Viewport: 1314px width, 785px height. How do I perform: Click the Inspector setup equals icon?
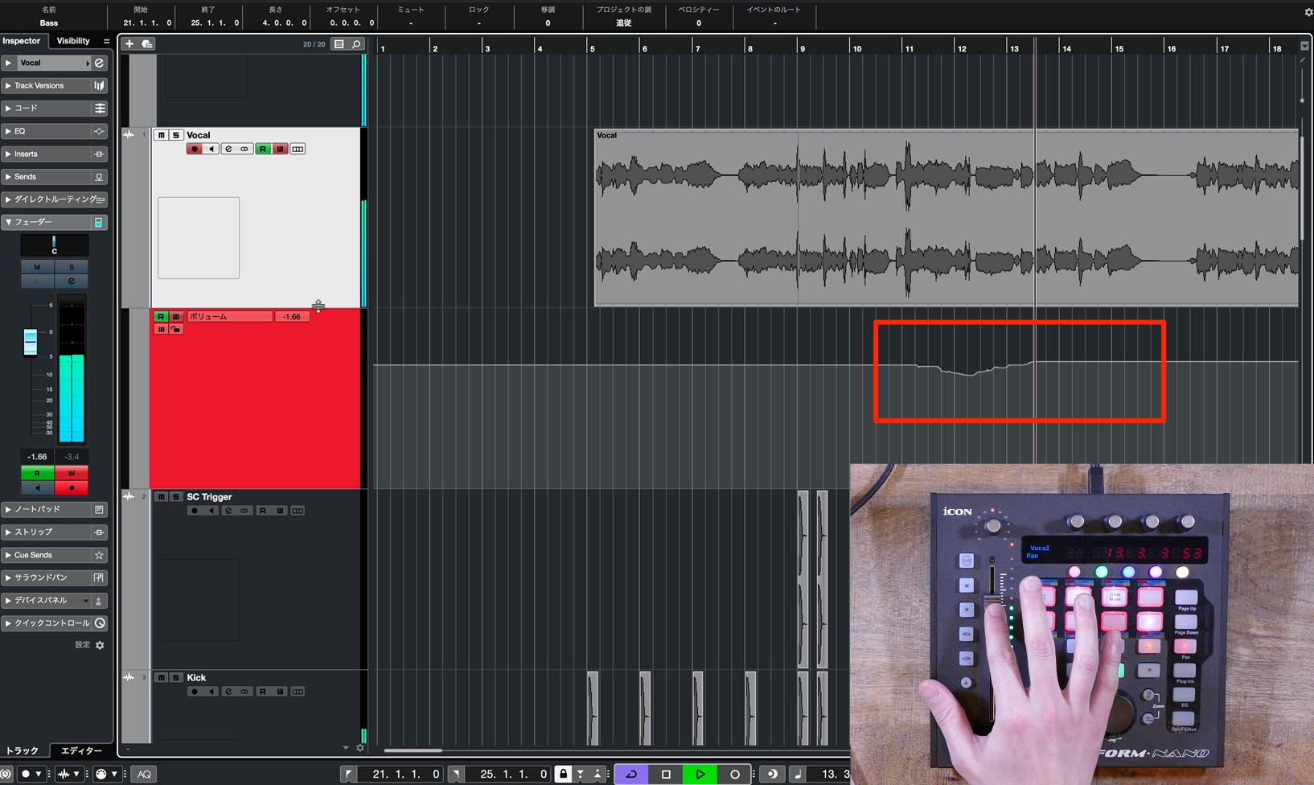[x=106, y=41]
